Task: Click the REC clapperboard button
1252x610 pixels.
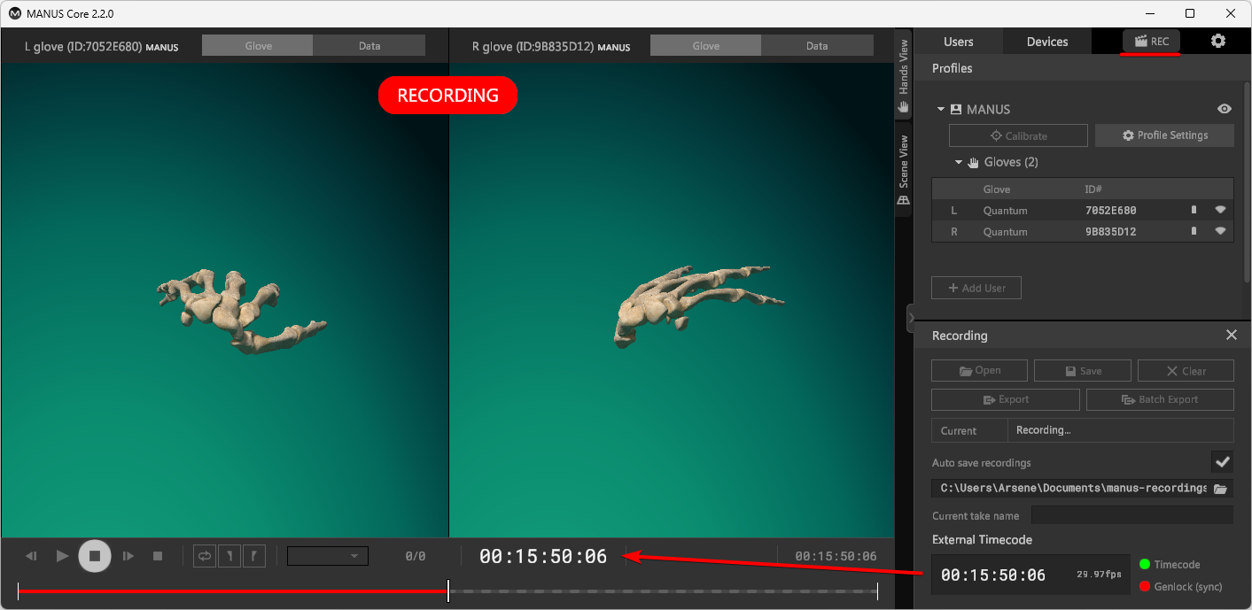Action: (x=1151, y=41)
